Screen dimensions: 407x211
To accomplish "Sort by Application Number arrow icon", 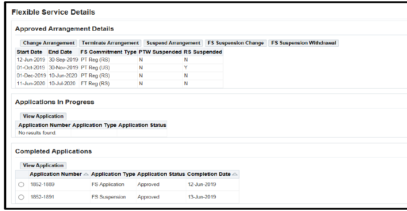I will pyautogui.click(x=86, y=174).
